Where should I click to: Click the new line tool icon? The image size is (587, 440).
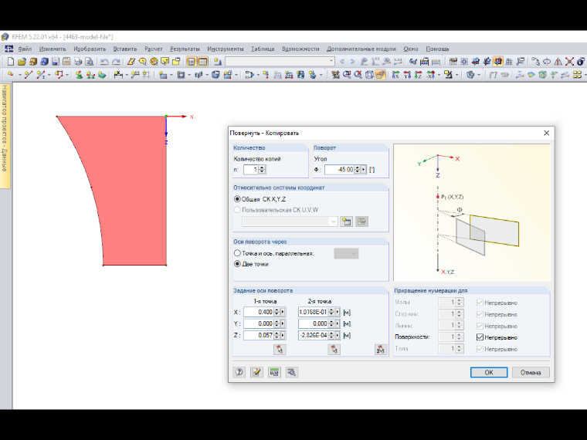[29, 75]
